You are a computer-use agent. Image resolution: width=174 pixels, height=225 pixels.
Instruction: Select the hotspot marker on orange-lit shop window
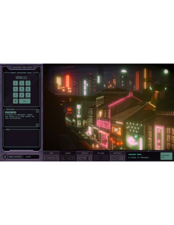[x=116, y=130]
